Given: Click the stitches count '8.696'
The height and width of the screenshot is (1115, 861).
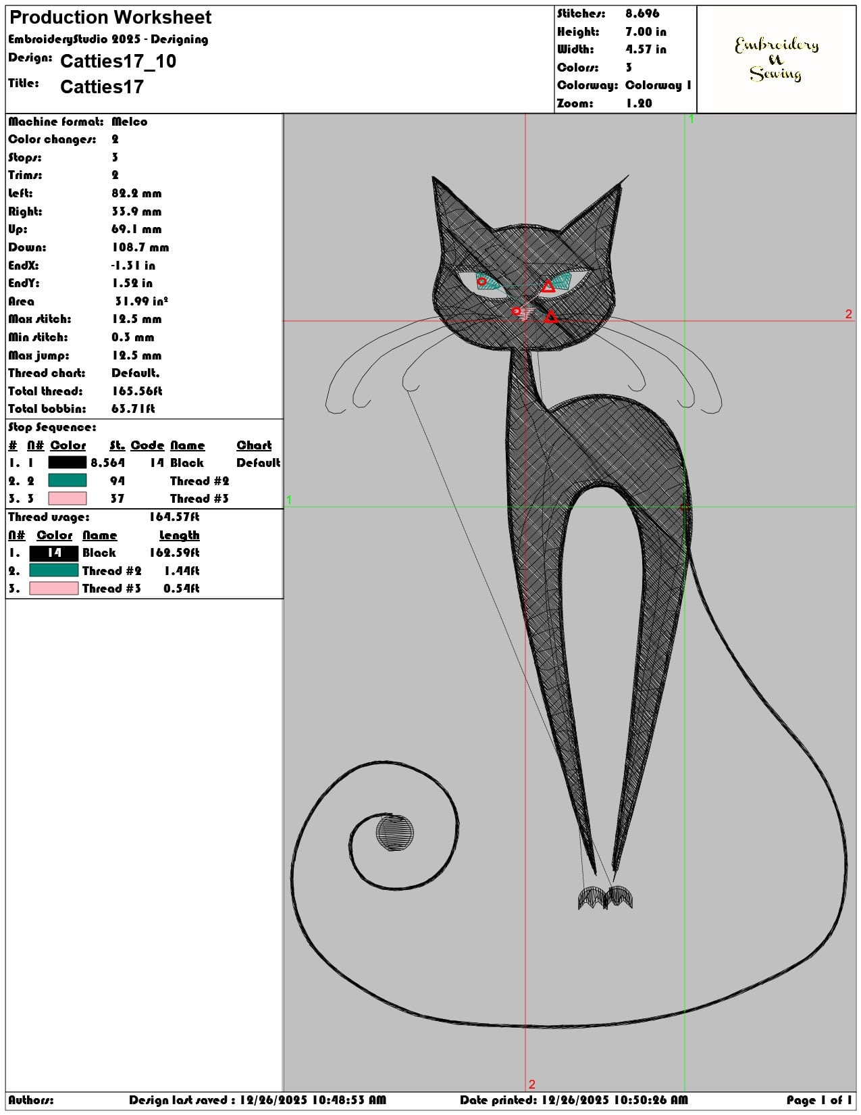Looking at the screenshot, I should [642, 14].
